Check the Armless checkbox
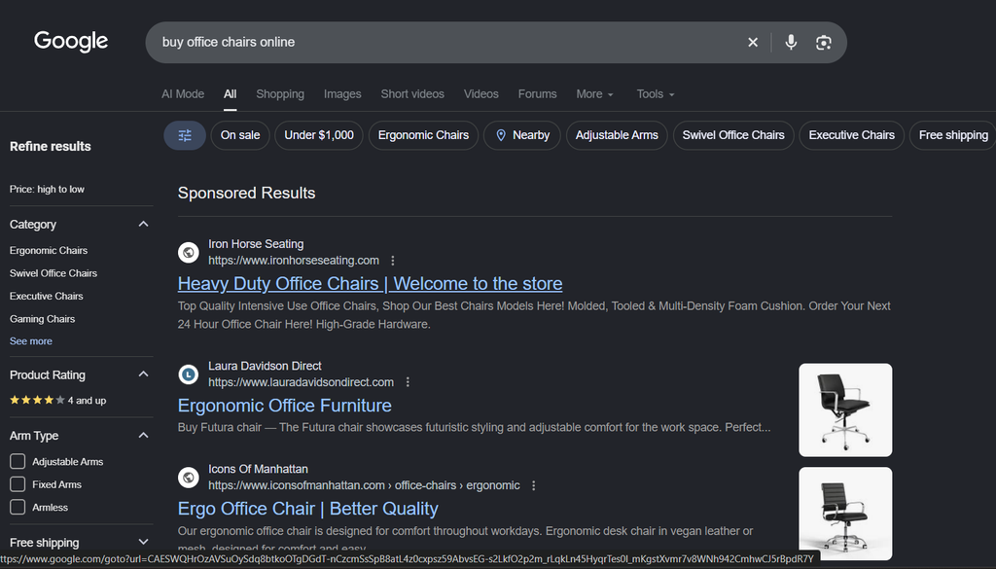The height and width of the screenshot is (569, 996). click(18, 507)
